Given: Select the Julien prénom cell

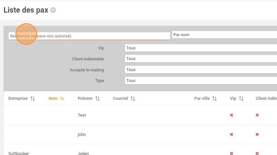Looking at the screenshot, I should [84, 153].
